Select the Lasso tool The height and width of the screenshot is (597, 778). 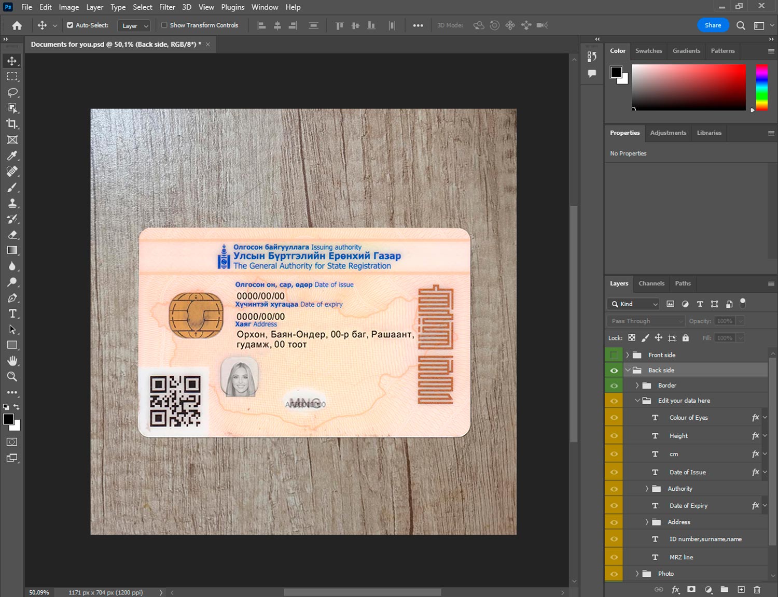(x=12, y=92)
